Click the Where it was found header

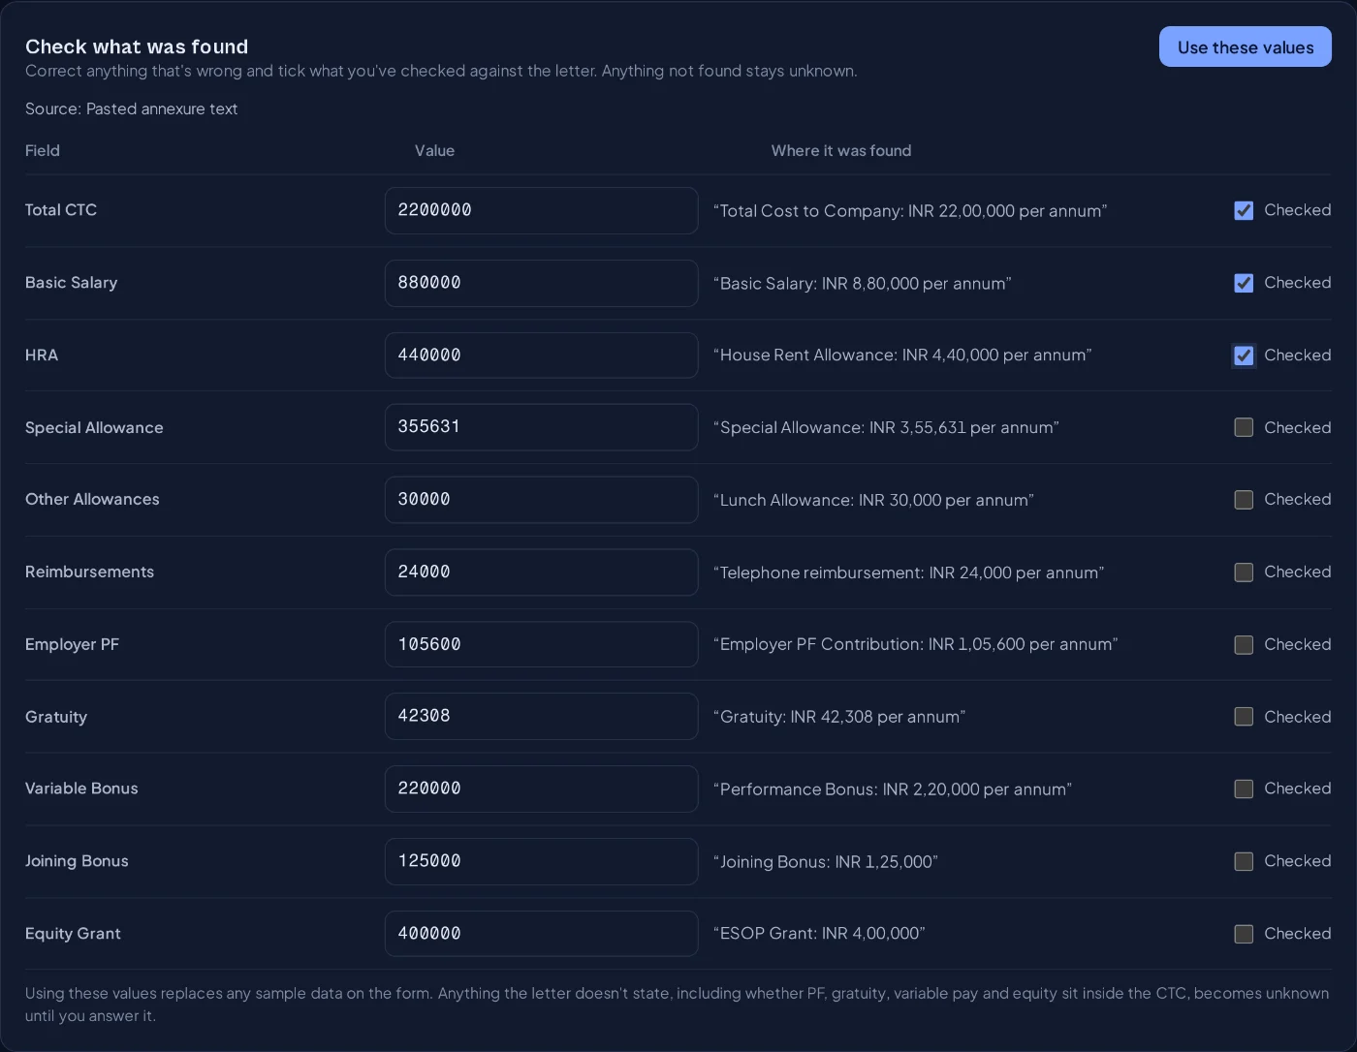(841, 151)
